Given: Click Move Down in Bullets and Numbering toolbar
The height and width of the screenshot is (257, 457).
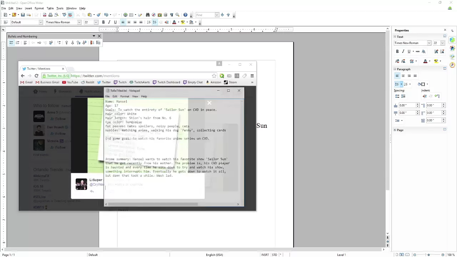Looking at the screenshot, I should [72, 42].
